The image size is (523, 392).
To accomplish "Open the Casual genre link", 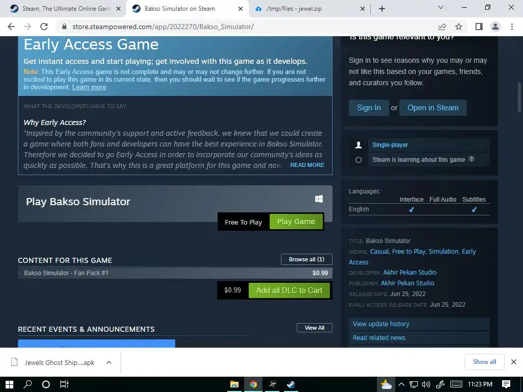I will [379, 251].
